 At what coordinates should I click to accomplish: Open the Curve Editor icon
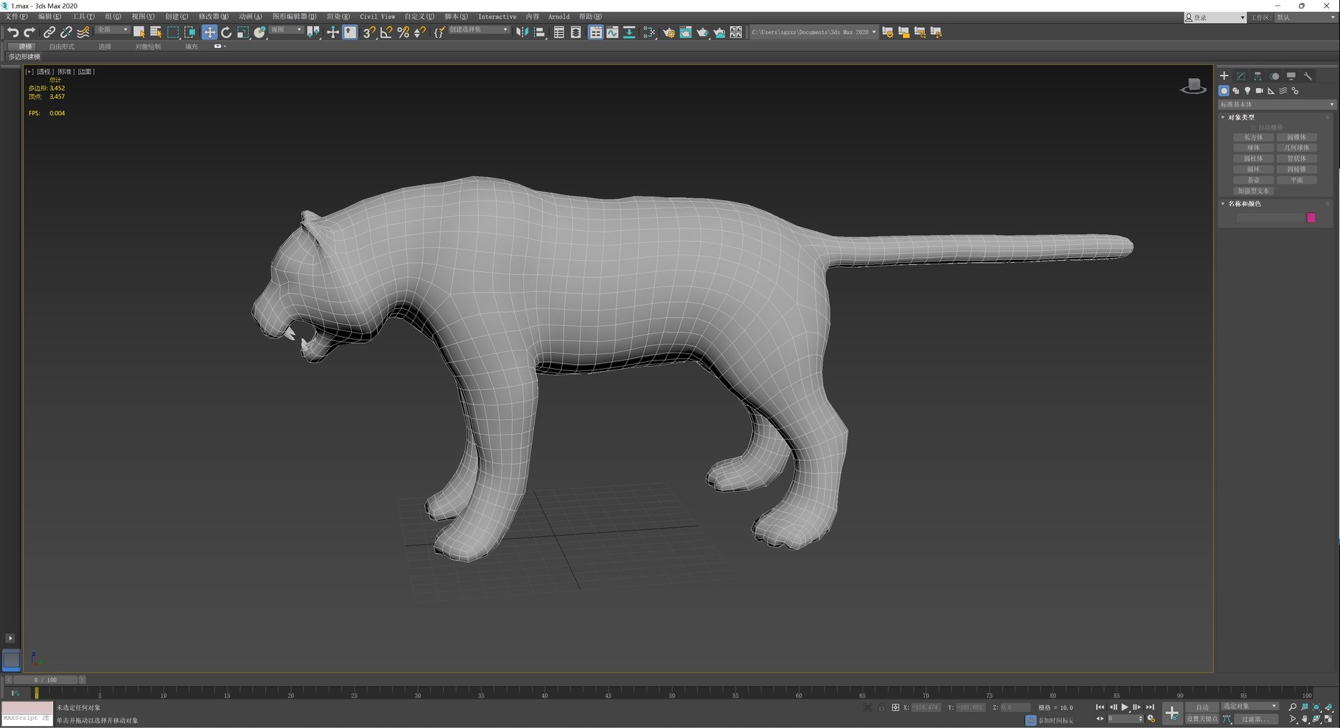point(612,32)
